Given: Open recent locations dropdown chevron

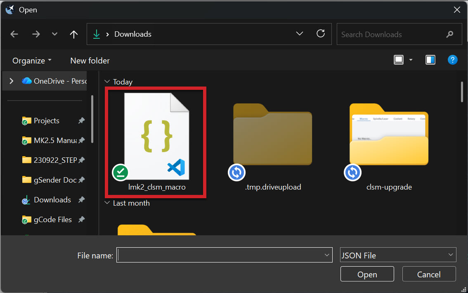Looking at the screenshot, I should point(54,34).
